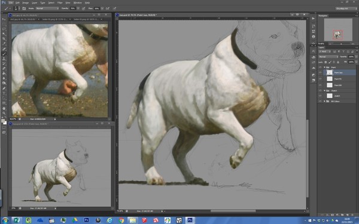Switch to the Navigator panel tab
The width and height of the screenshot is (359, 224).
click(x=323, y=16)
